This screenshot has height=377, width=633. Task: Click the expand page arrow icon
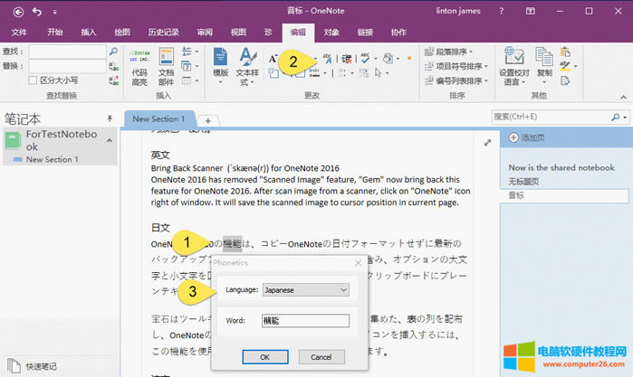pos(487,142)
